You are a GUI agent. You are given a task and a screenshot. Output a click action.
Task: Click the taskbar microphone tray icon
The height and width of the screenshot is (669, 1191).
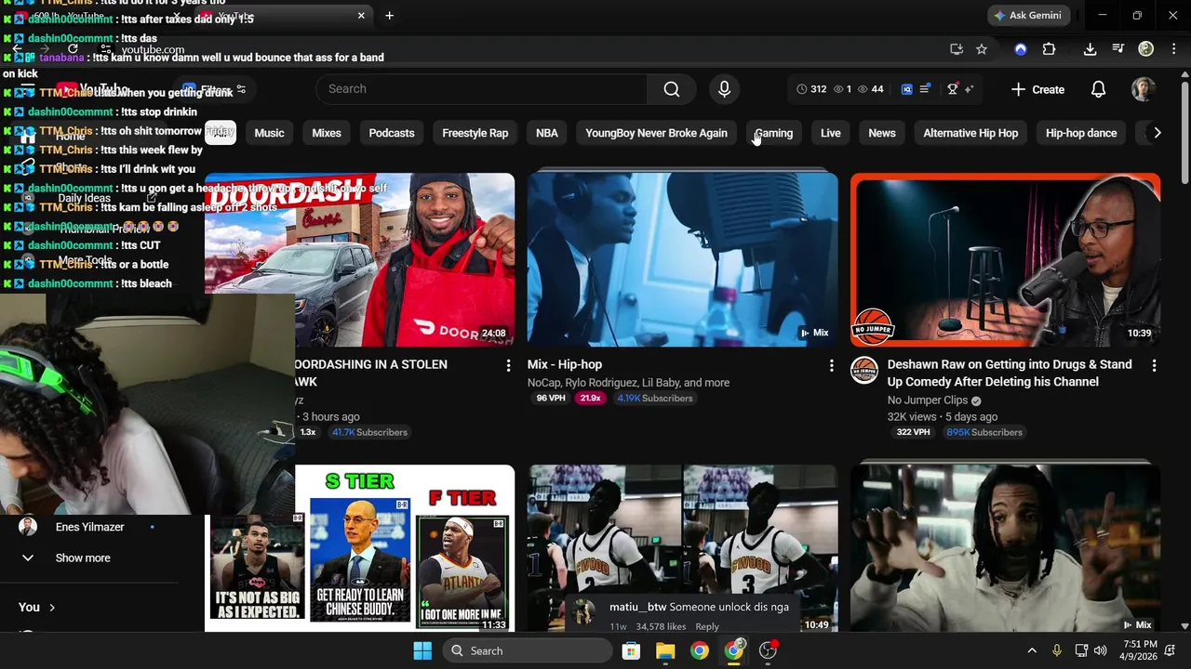pos(1056,650)
